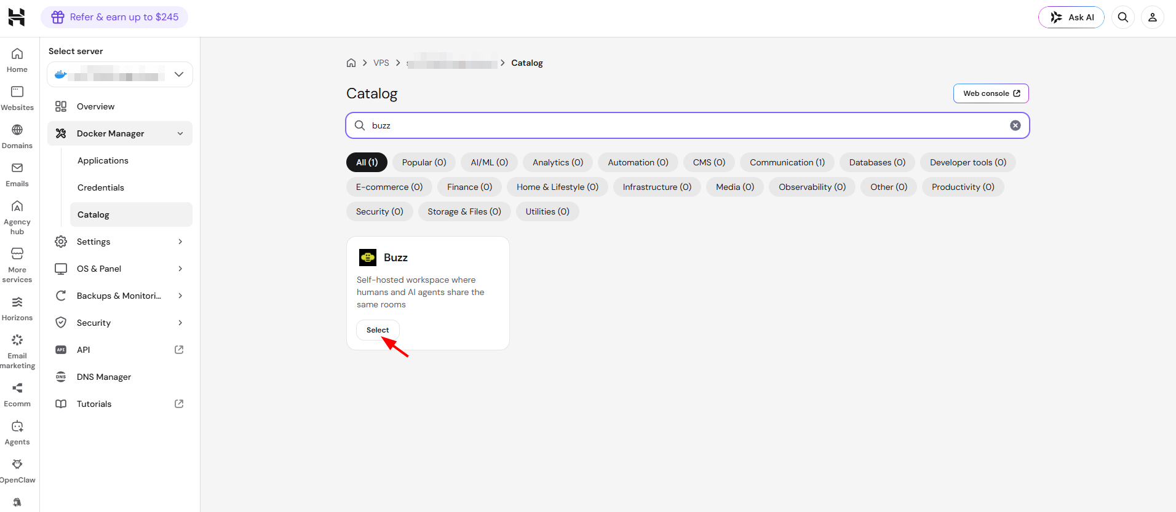The width and height of the screenshot is (1176, 512).
Task: Click the Backups & Monitoring refresh icon
Action: (61, 296)
